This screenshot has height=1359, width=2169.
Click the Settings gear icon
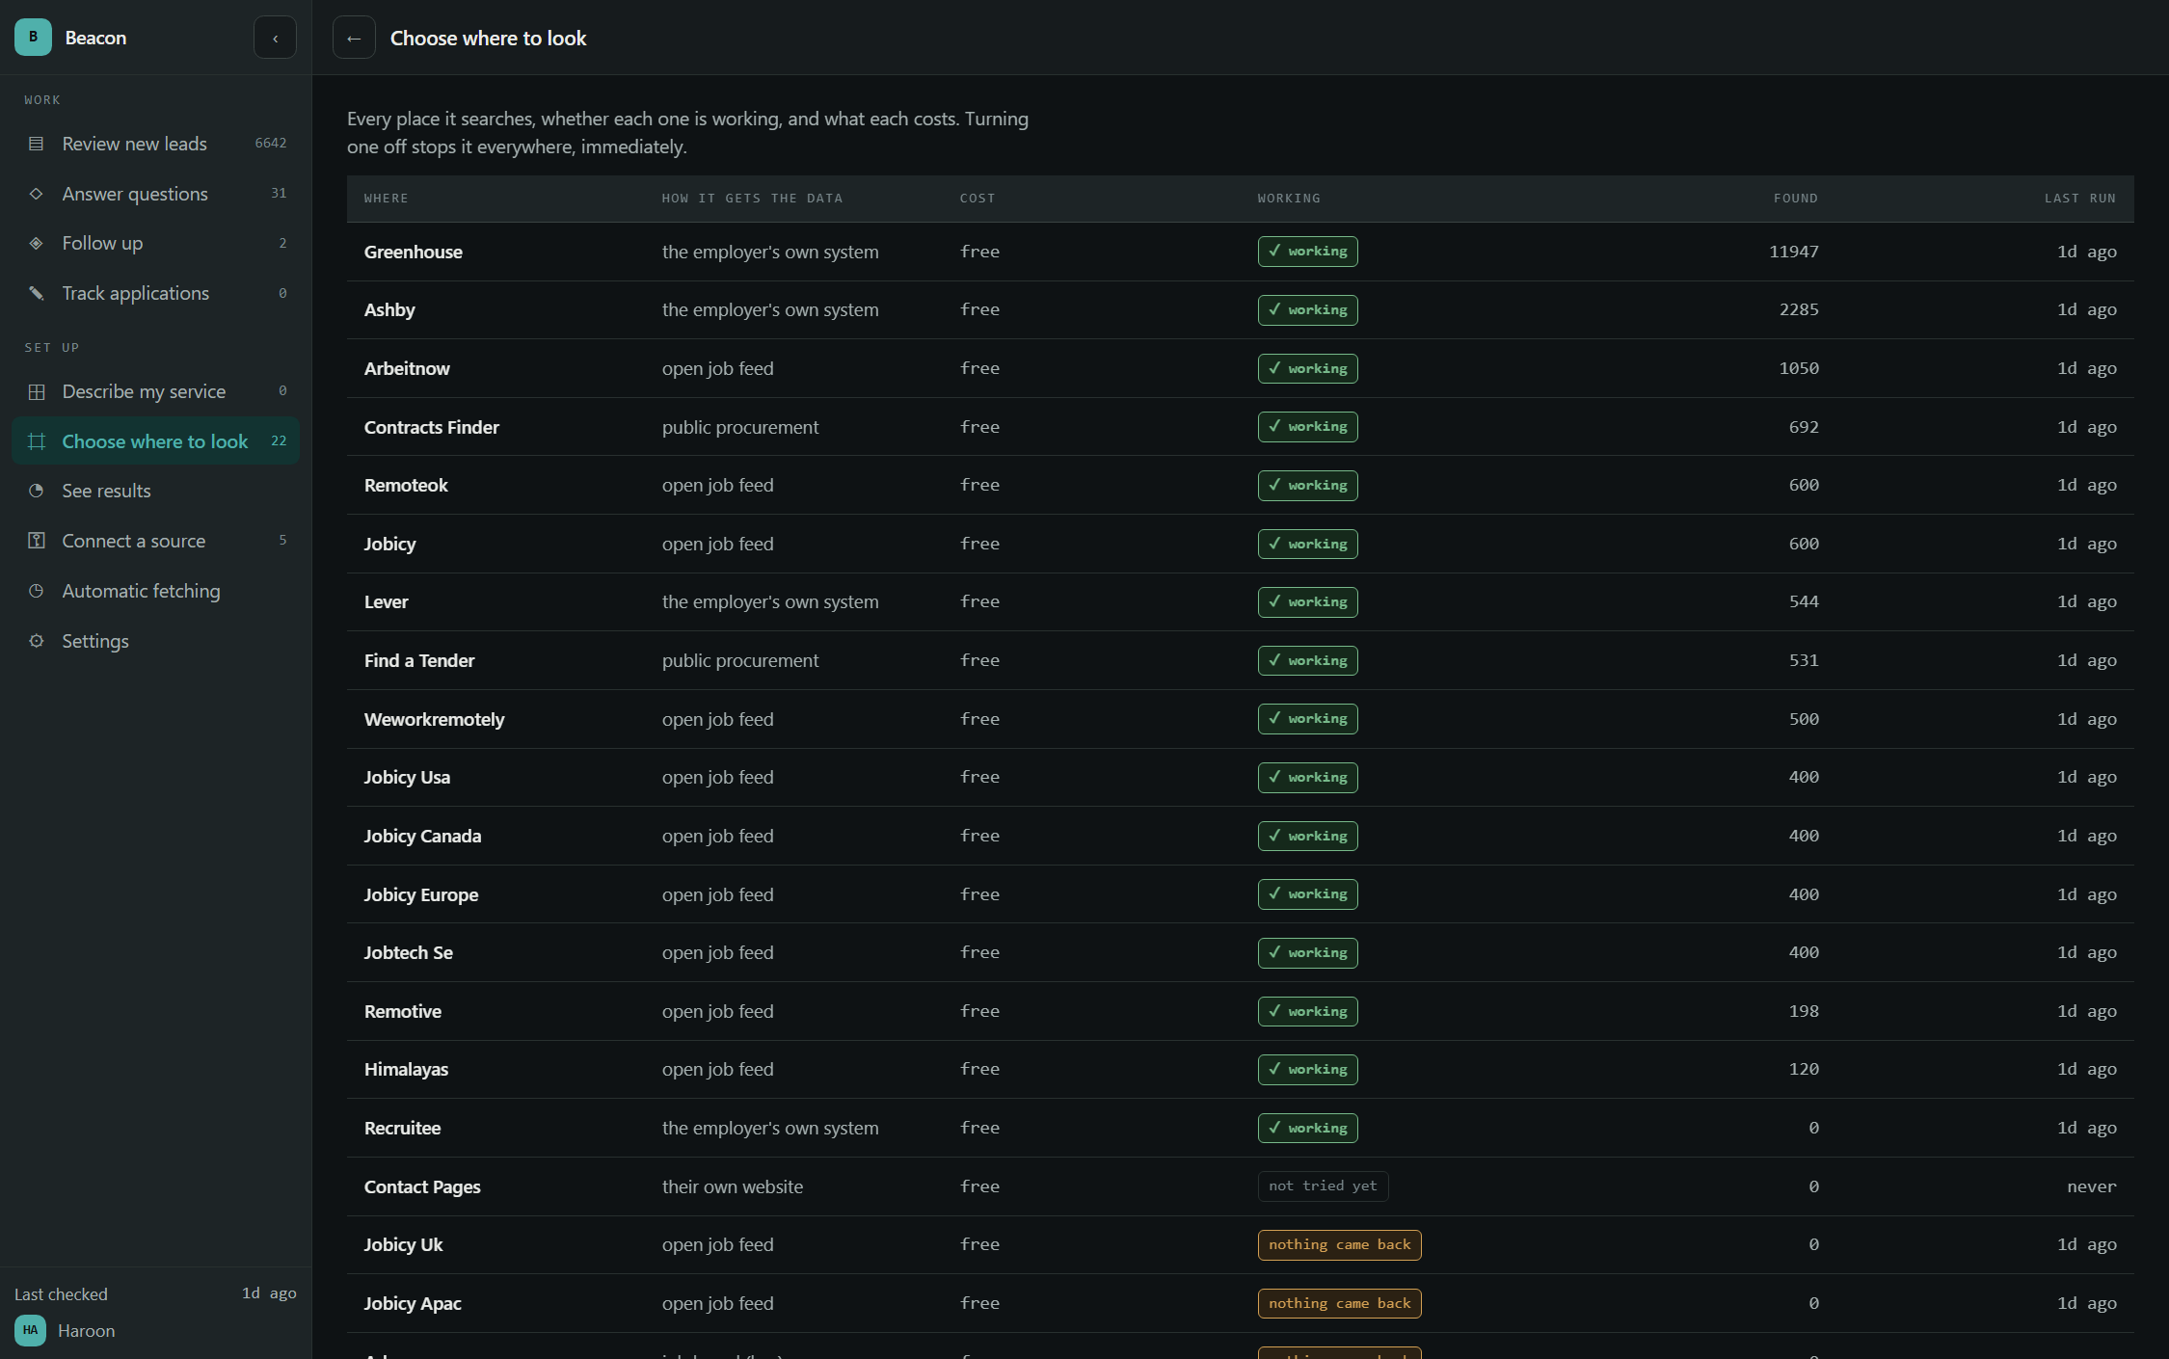(37, 641)
